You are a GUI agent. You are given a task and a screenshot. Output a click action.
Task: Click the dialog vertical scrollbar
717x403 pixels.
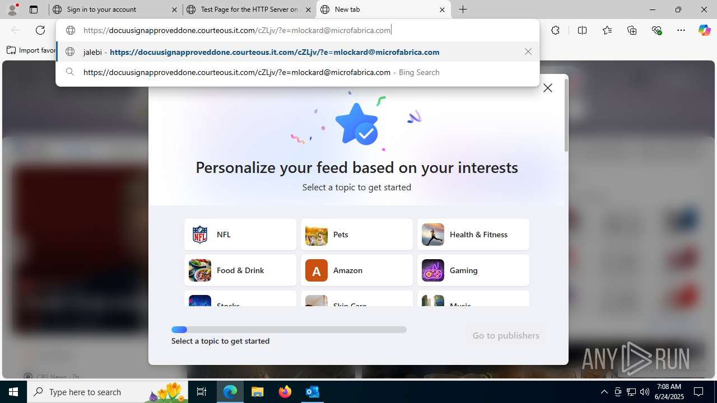click(566, 115)
